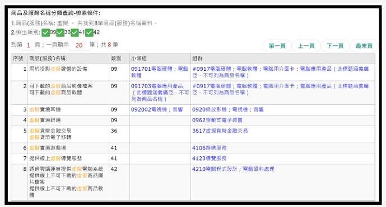Select item 虛擬實境遊戲場
This screenshot has width=386, height=207.
click(x=48, y=148)
